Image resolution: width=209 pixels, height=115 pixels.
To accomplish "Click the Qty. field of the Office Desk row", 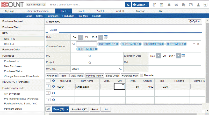I will point(120,87).
